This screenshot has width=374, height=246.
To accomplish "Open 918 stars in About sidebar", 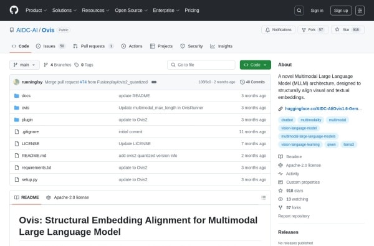I will click(290, 191).
